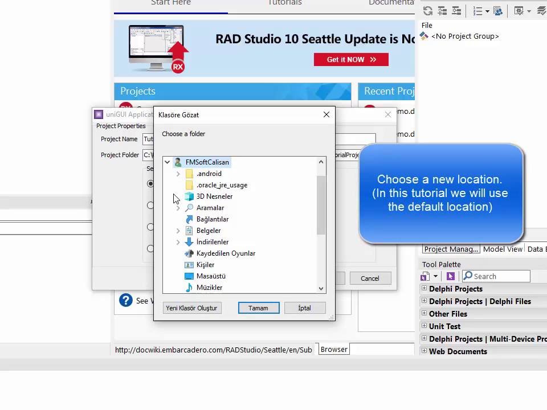Expand the Unit Test palette category
547x410 pixels.
click(x=424, y=326)
